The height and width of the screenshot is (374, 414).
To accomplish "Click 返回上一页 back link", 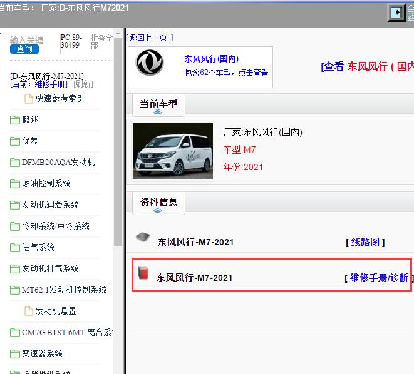I will [x=150, y=38].
